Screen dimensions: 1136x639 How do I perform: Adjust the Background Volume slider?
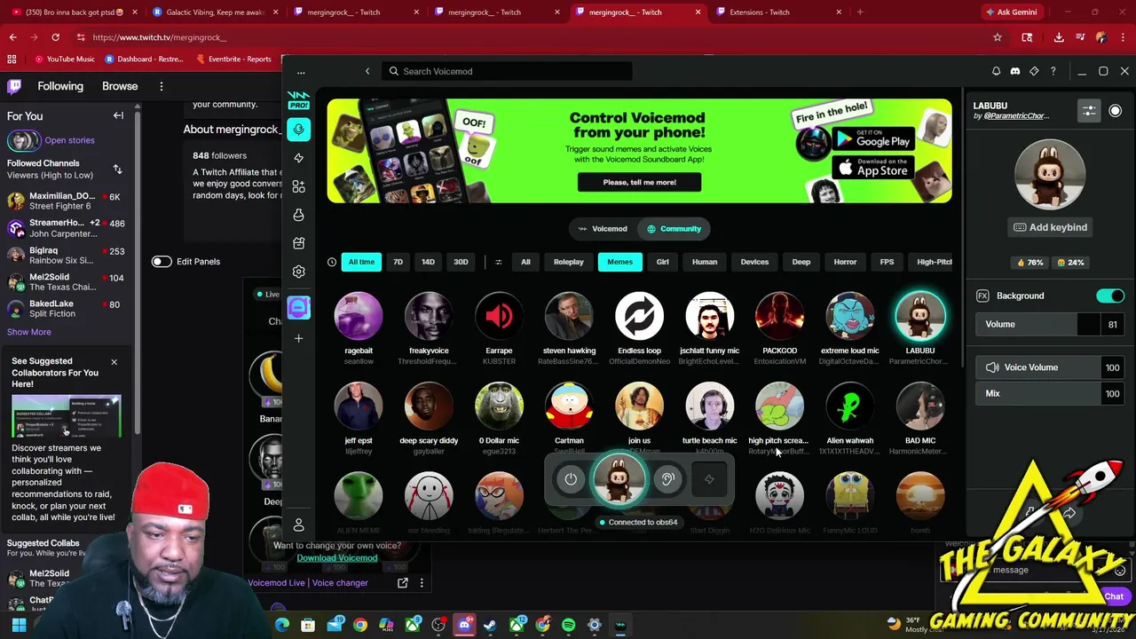pyautogui.click(x=1050, y=324)
